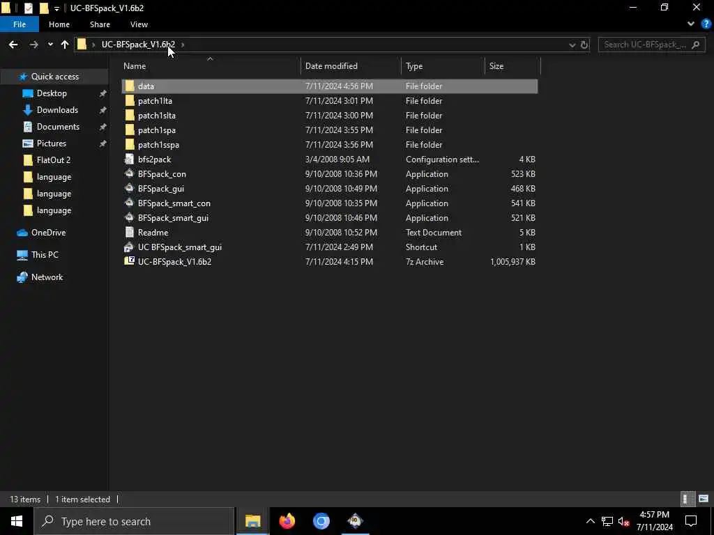Open BFSpack app icon on taskbar
Viewport: 714px width, 535px height.
click(x=355, y=521)
